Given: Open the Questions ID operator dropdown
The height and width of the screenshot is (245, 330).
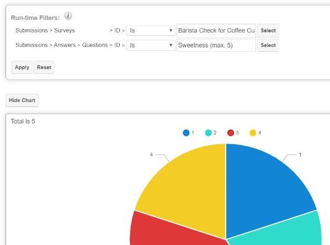Looking at the screenshot, I should pyautogui.click(x=151, y=45).
